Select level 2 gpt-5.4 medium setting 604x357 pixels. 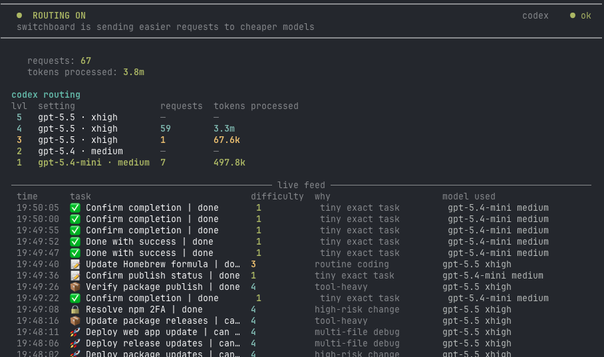(80, 152)
